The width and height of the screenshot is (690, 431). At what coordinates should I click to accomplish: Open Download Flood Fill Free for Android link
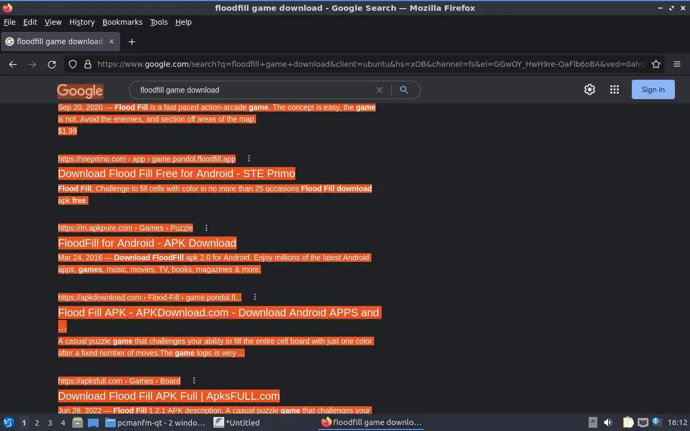177,173
